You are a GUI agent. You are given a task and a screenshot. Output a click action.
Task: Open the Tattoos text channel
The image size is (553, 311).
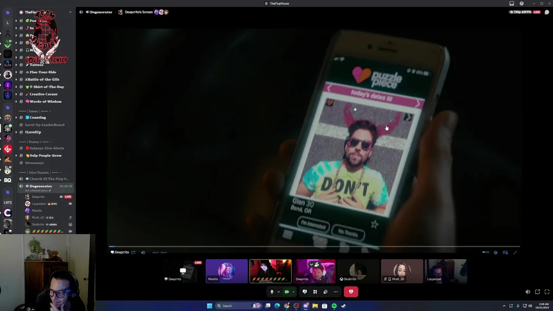pyautogui.click(x=36, y=65)
